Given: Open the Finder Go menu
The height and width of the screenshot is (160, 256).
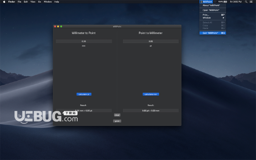Looking at the screenshot, I should (40, 2).
